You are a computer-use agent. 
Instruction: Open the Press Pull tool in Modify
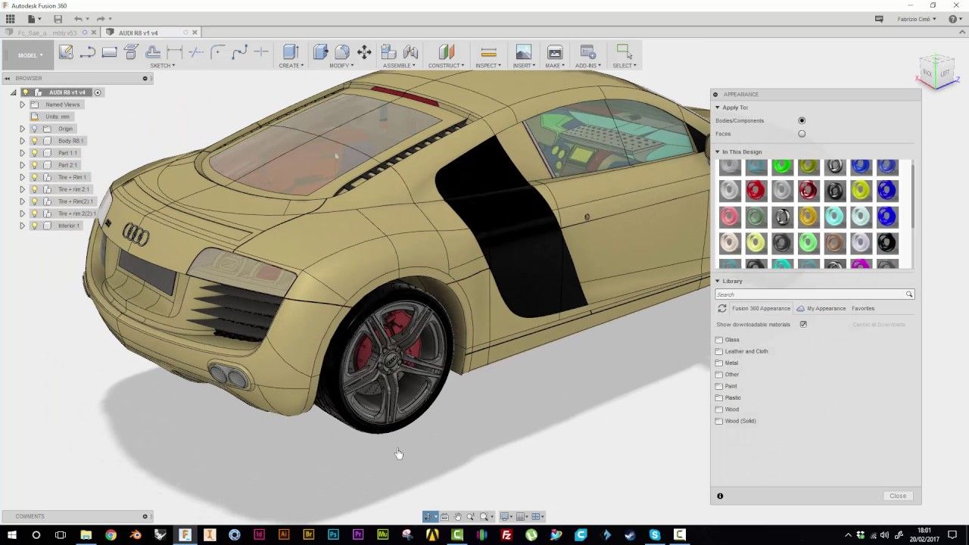[x=320, y=51]
